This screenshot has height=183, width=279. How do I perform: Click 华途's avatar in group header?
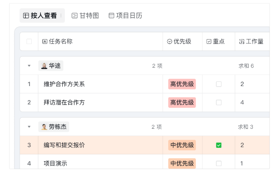(44, 66)
